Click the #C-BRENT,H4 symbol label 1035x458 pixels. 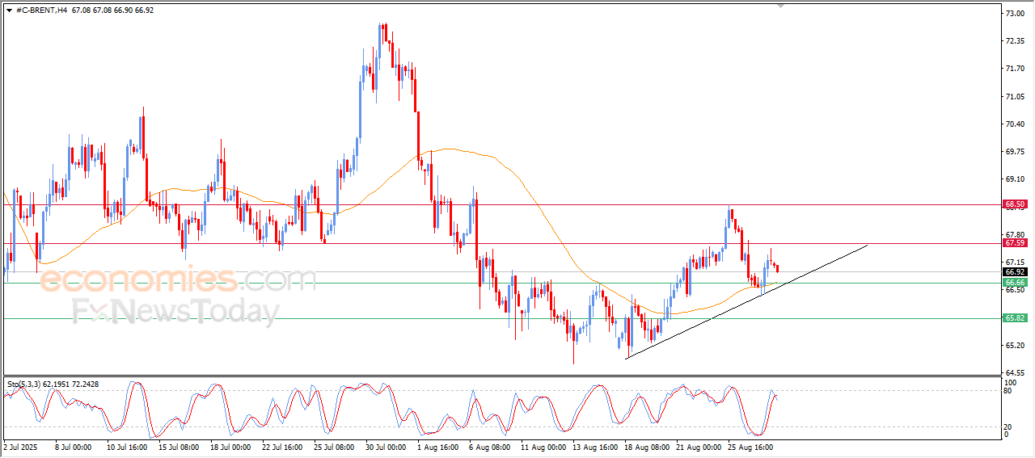tap(41, 10)
